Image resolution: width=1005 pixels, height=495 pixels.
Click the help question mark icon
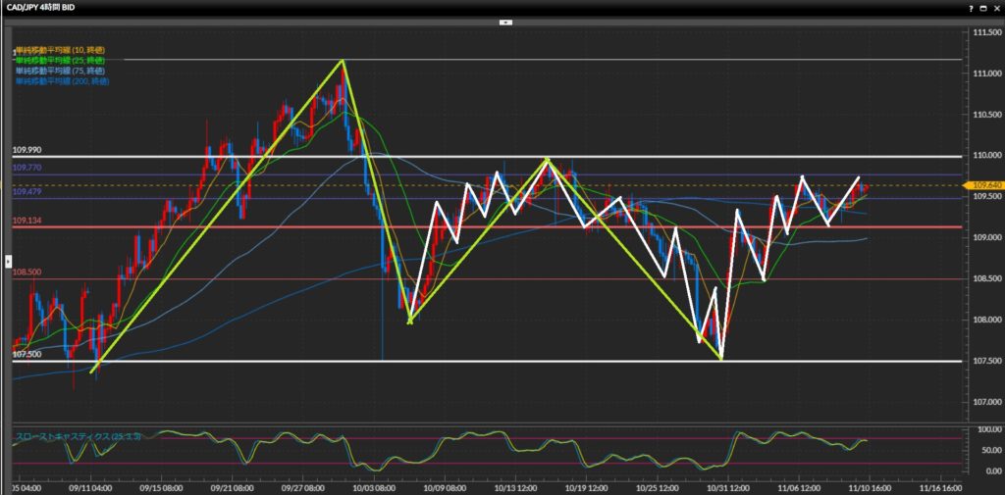click(x=969, y=7)
